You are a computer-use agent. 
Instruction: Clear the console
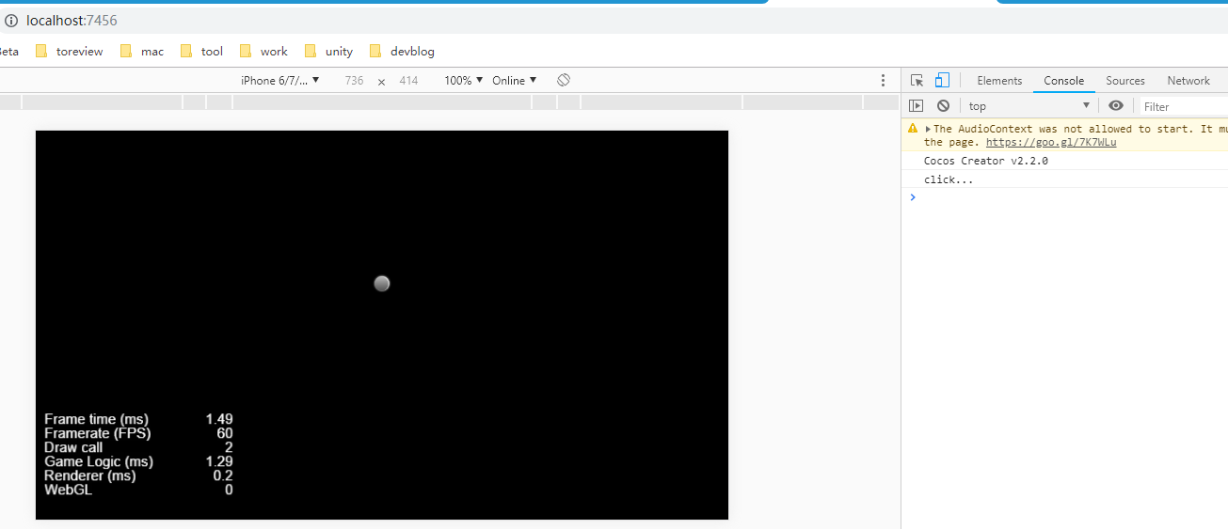coord(943,106)
